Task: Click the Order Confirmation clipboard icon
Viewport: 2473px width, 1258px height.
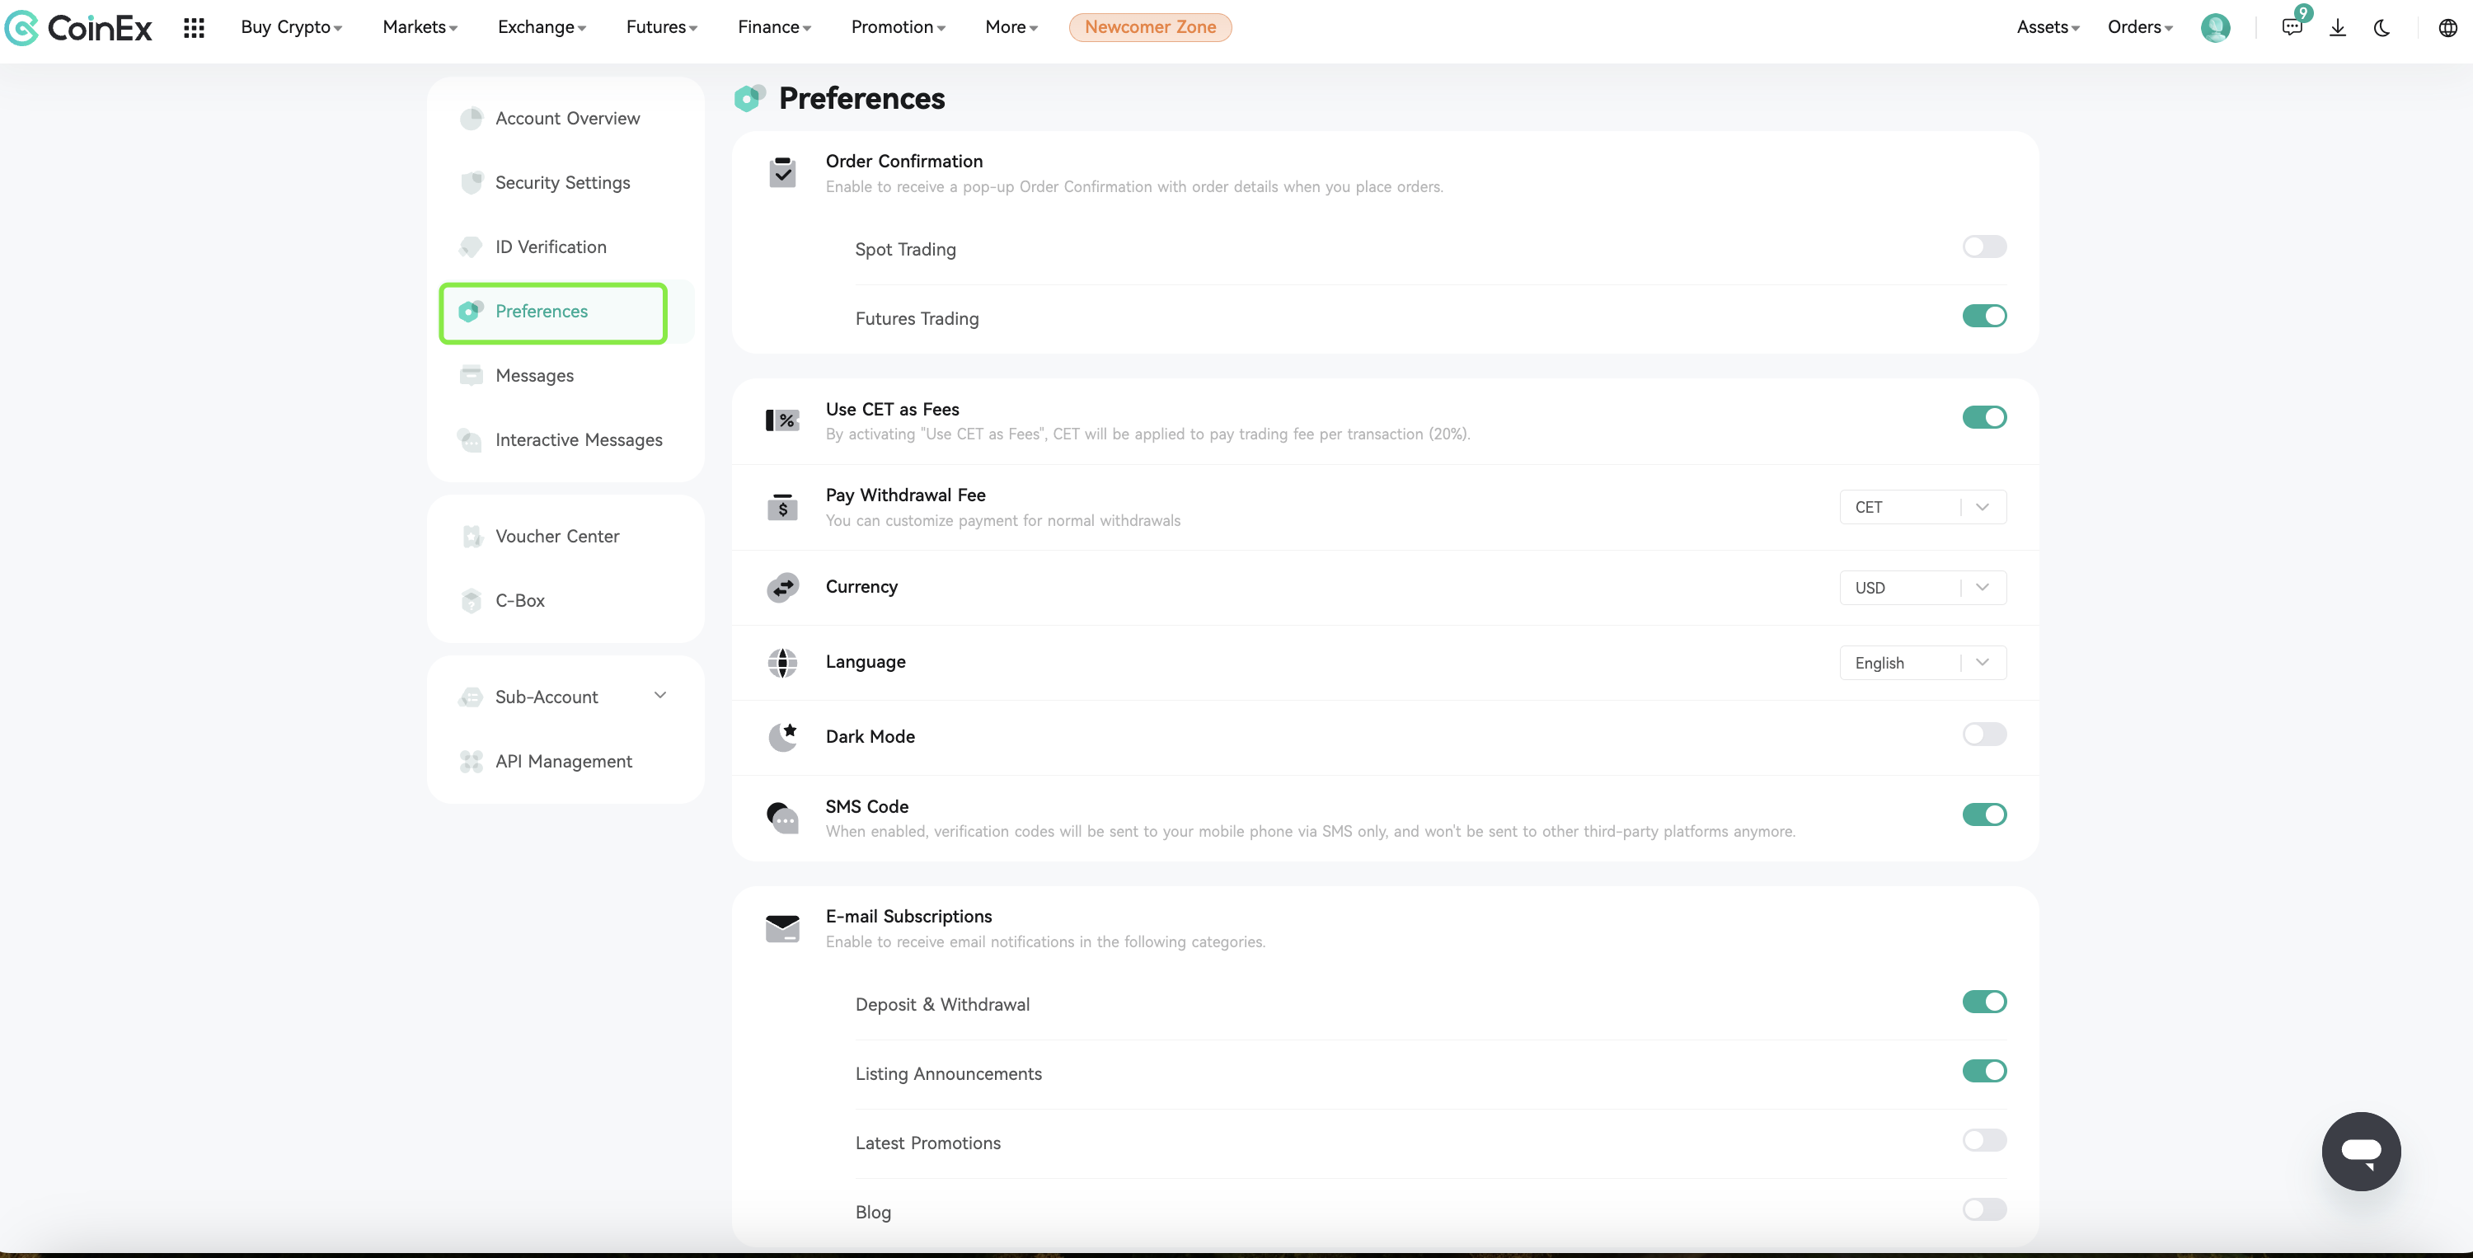Action: coord(782,172)
